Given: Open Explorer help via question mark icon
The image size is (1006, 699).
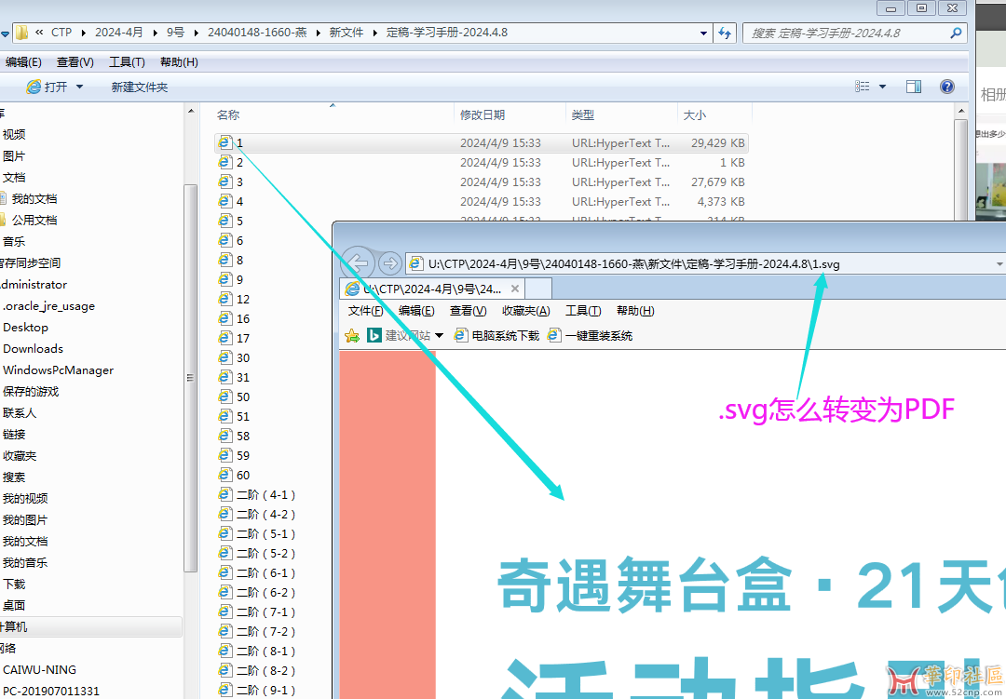Looking at the screenshot, I should click(946, 87).
